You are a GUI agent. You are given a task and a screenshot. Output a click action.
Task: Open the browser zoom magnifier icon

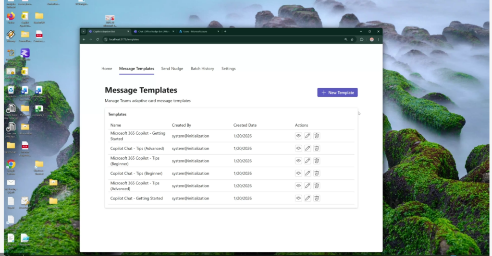[x=345, y=39]
